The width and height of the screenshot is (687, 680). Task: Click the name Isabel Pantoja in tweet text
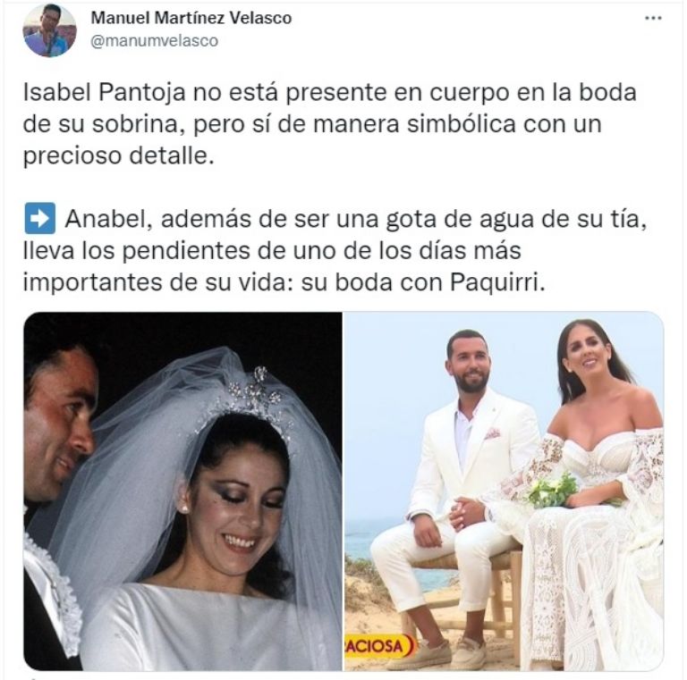pyautogui.click(x=105, y=92)
